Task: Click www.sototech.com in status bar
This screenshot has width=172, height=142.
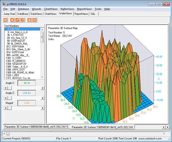Action: tap(150, 139)
